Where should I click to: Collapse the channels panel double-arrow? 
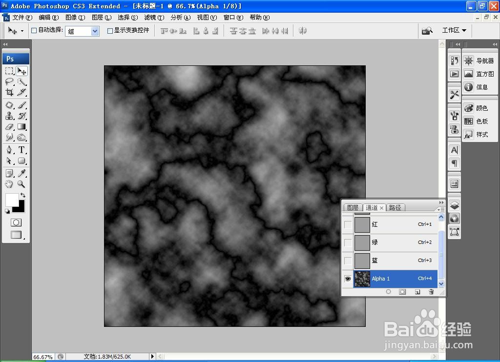coord(441,202)
